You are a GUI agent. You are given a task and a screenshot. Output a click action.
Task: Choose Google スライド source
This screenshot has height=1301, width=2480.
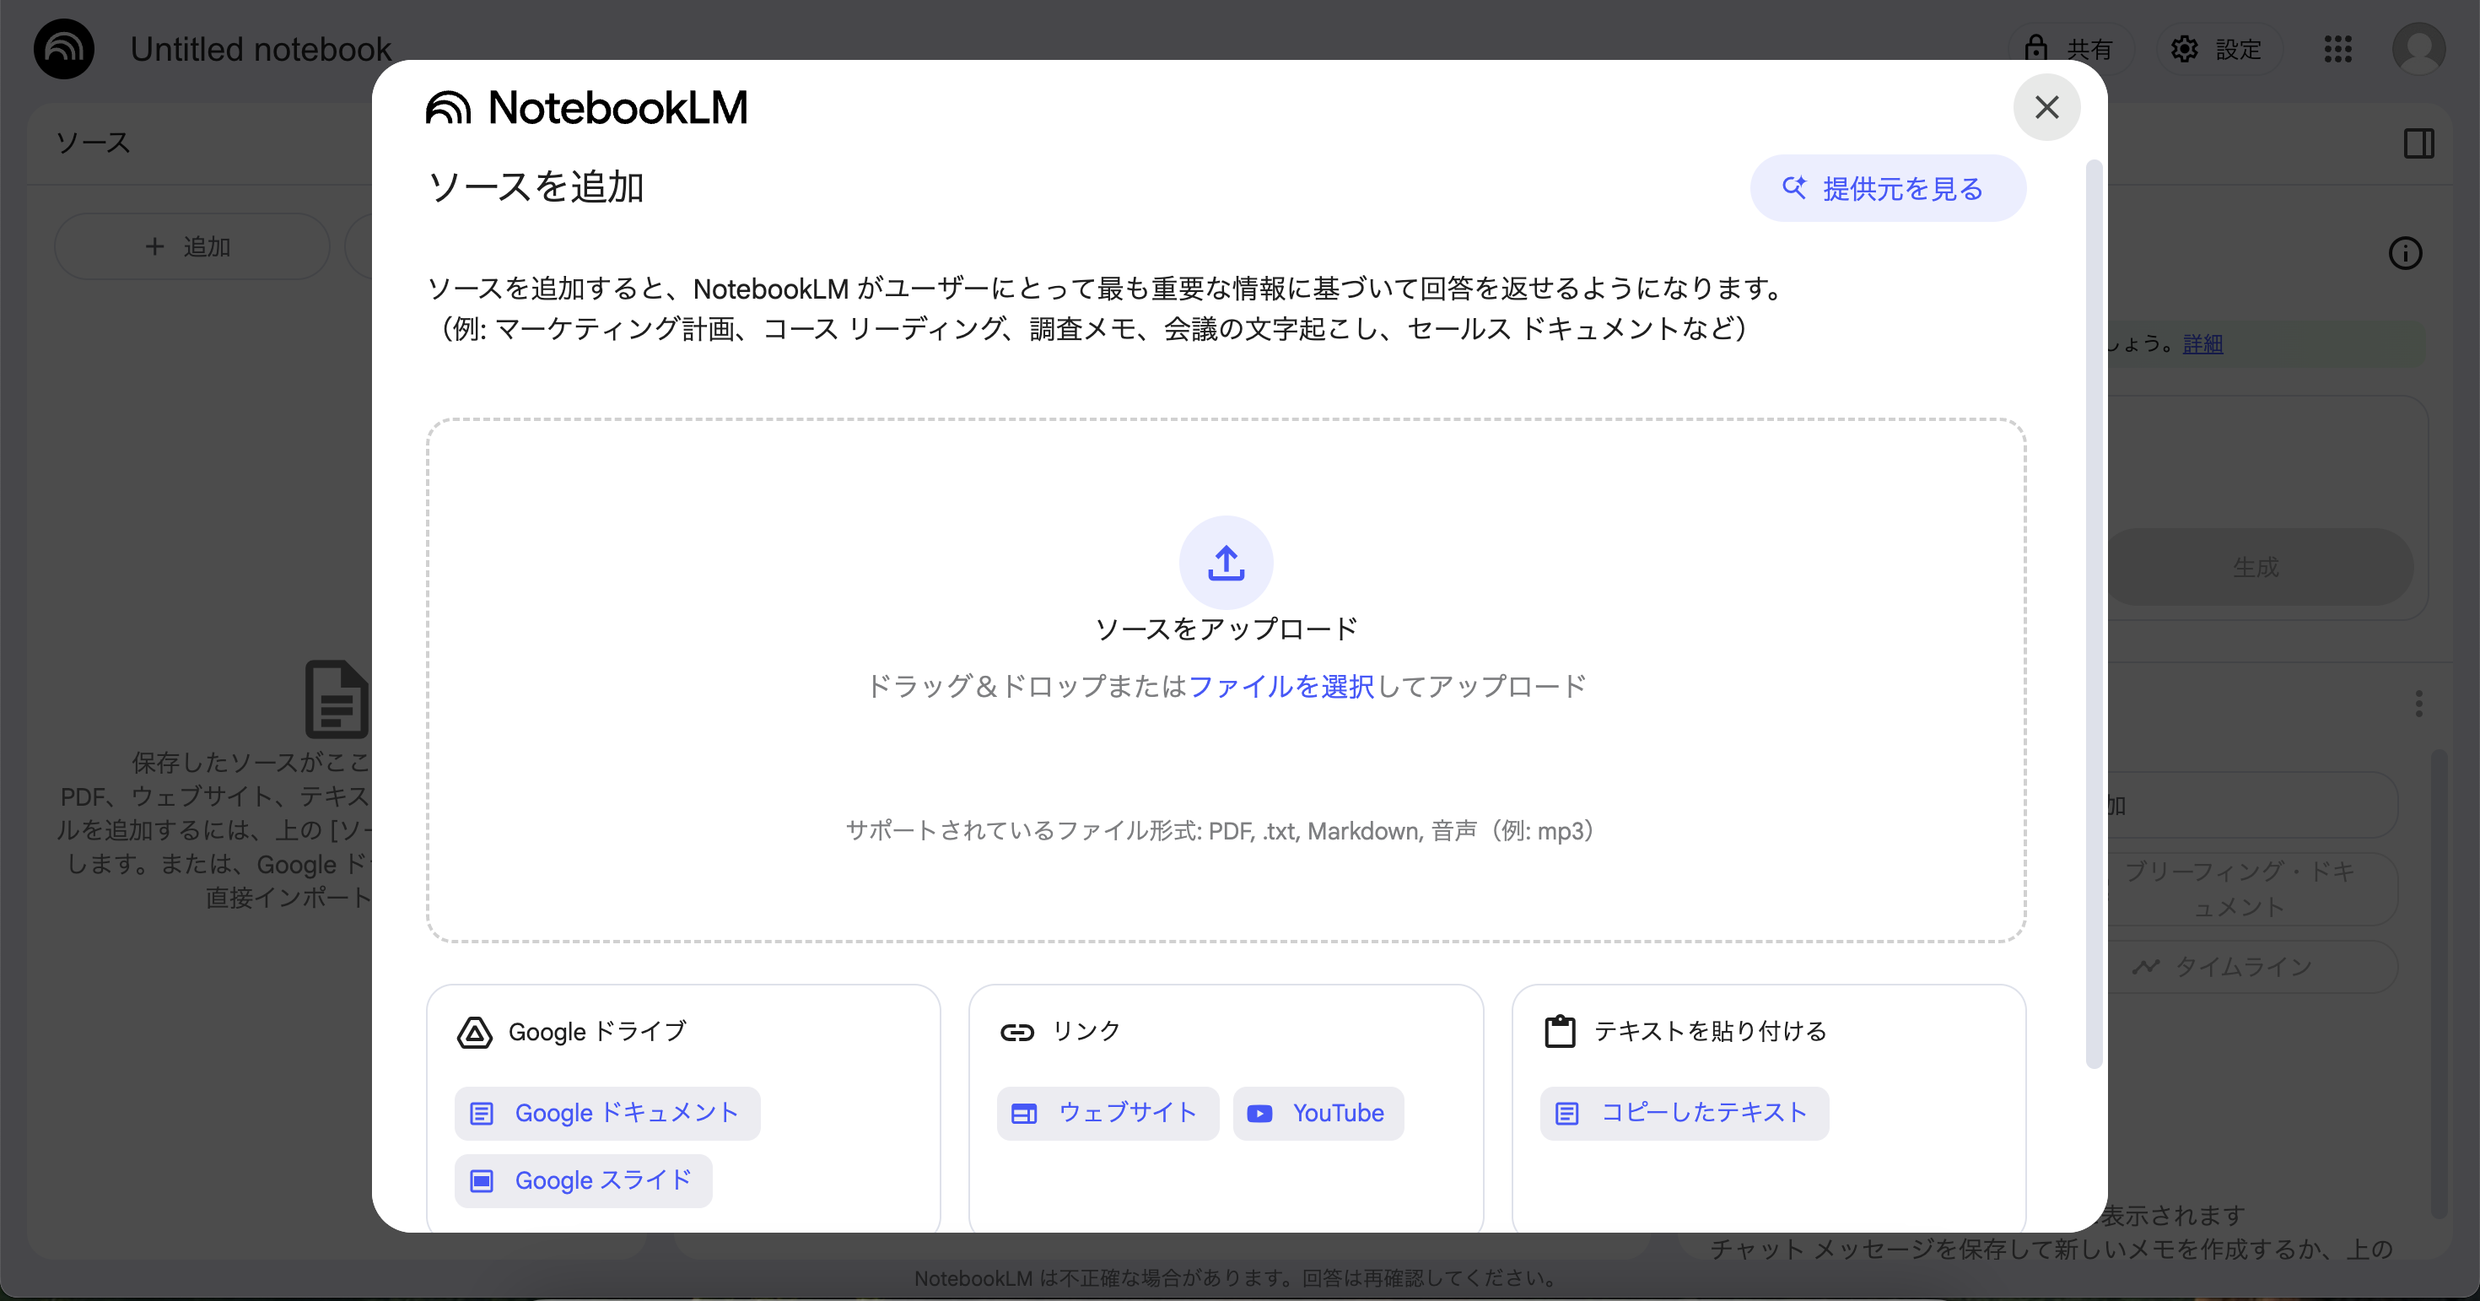coord(582,1180)
